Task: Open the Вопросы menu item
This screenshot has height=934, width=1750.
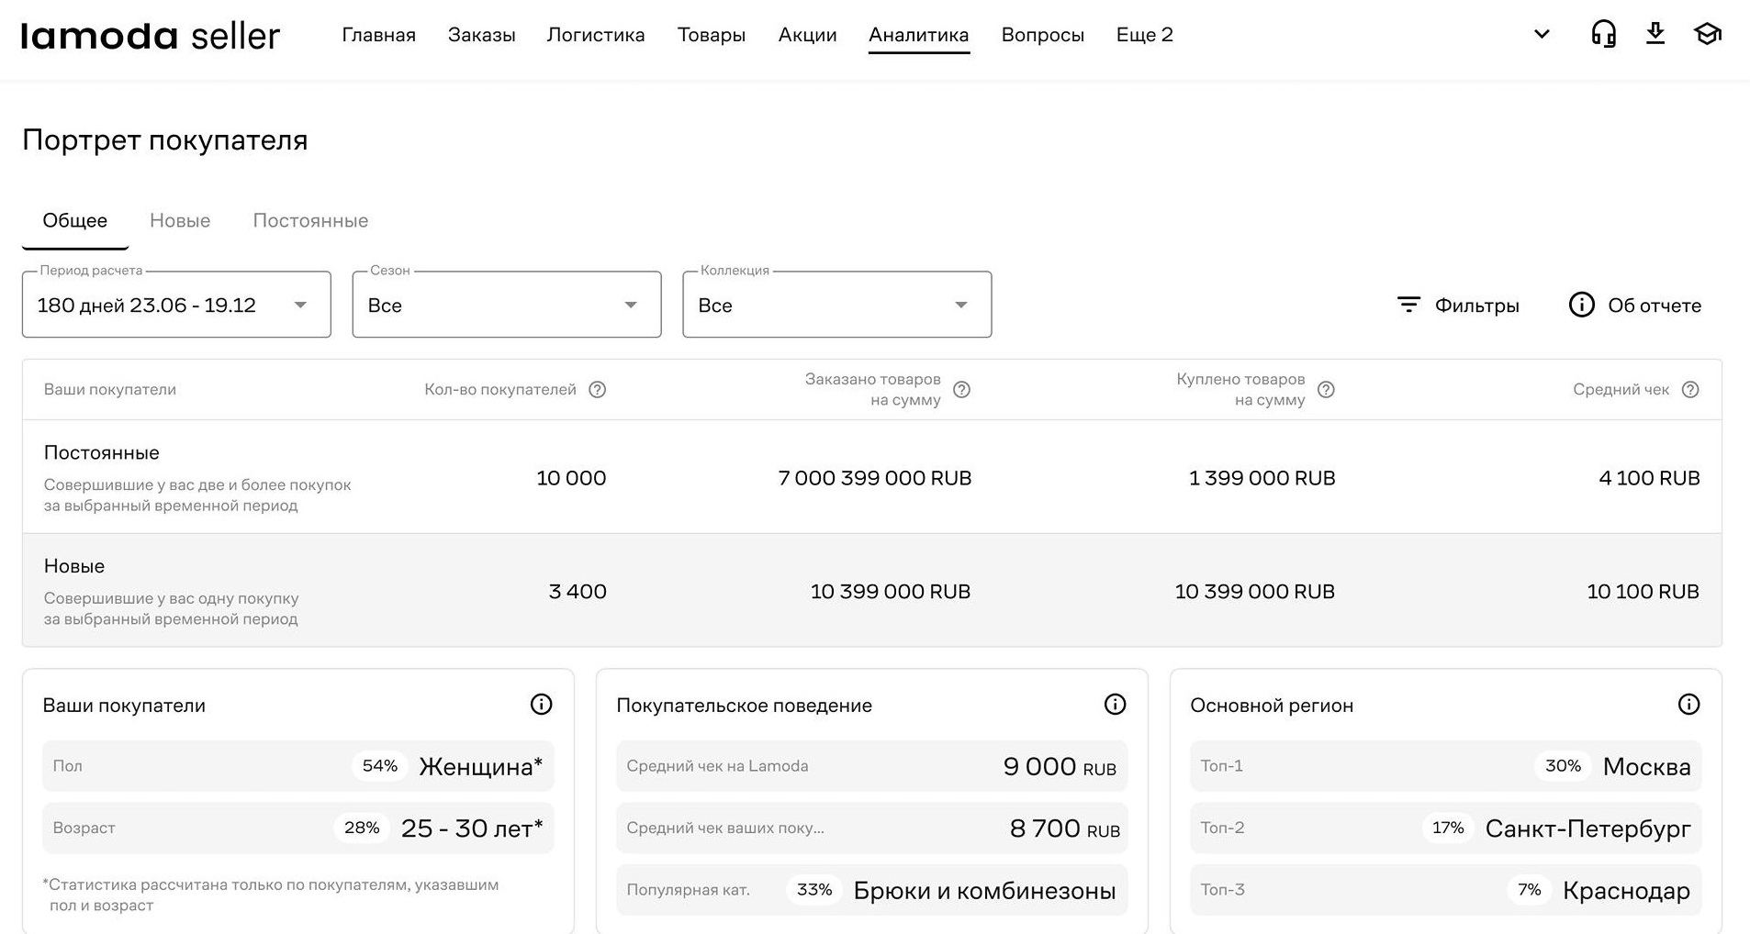Action: tap(1043, 35)
